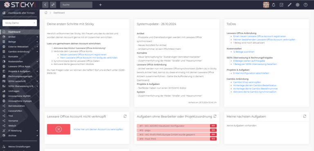Screen dimensions: 314x151
Task: Click the back arrow button in header
Action: (45, 5)
